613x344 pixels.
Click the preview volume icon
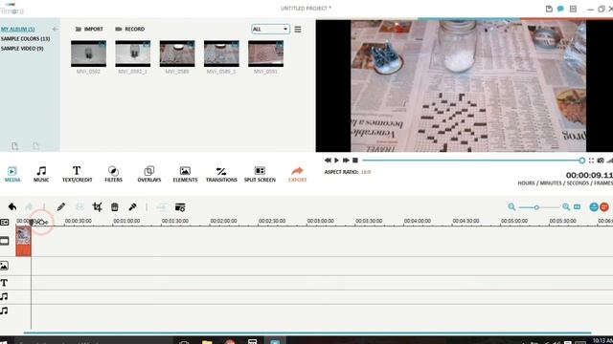click(x=610, y=161)
